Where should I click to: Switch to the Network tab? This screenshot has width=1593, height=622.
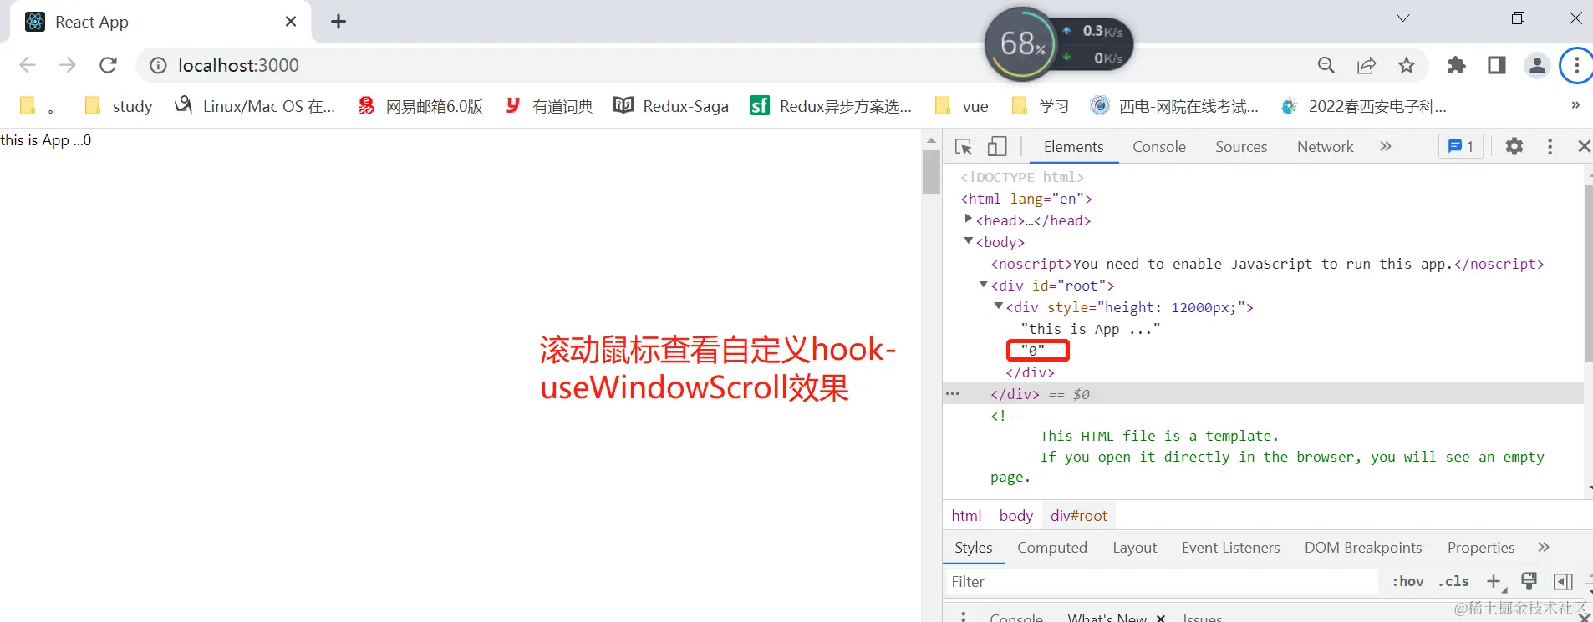[1325, 147]
